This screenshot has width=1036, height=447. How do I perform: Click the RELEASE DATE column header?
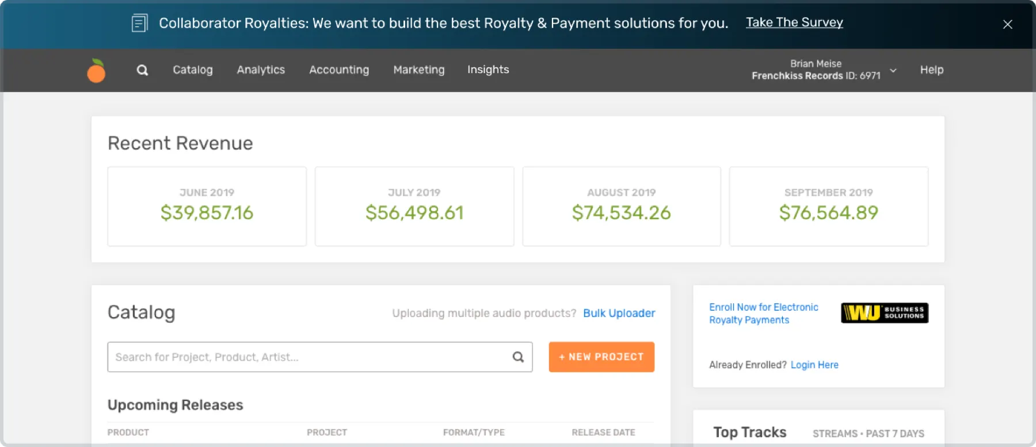point(603,432)
